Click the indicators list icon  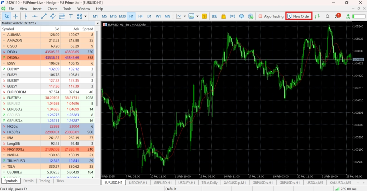[191, 16]
